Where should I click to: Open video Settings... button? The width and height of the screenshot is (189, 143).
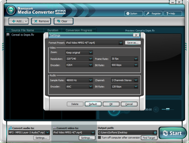[87, 138]
